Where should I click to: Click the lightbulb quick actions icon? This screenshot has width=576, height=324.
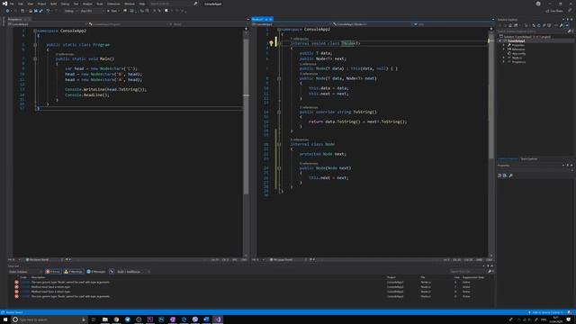coord(271,43)
